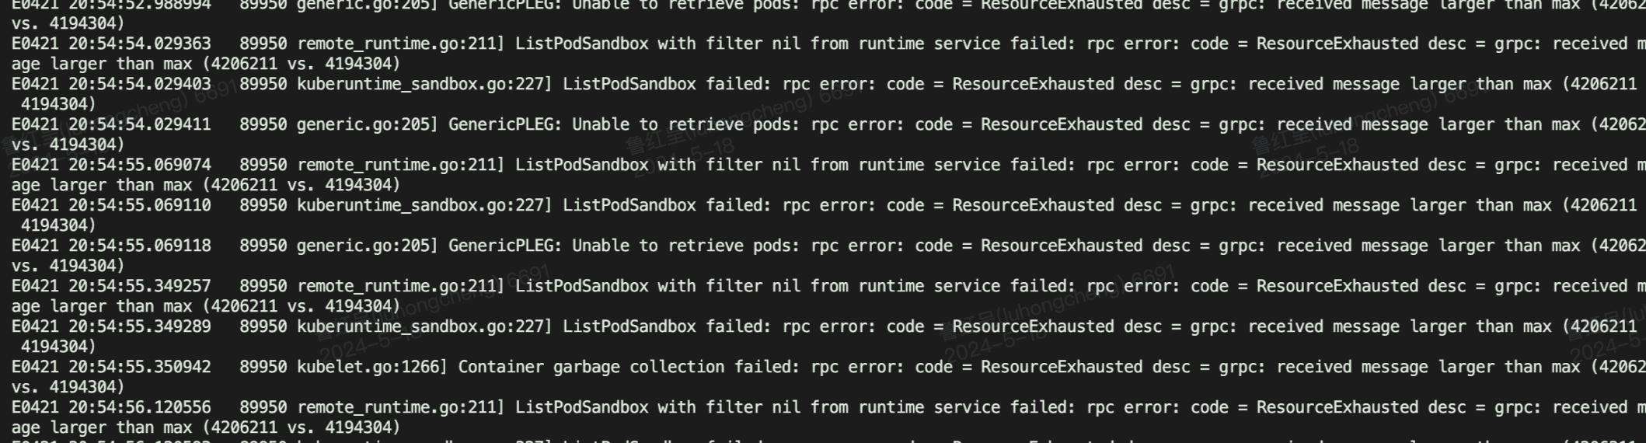This screenshot has height=443, width=1646.
Task: Click the timestamp 20:54:55.069118
Action: 140,246
